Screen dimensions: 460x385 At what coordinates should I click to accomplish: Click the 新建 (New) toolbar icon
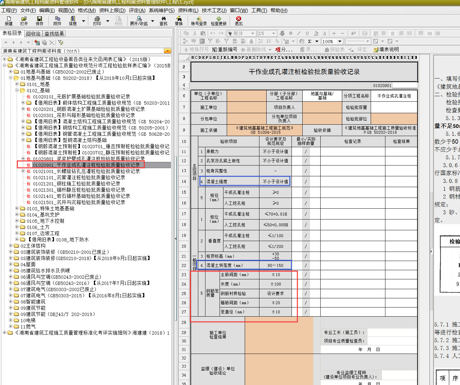click(9, 21)
